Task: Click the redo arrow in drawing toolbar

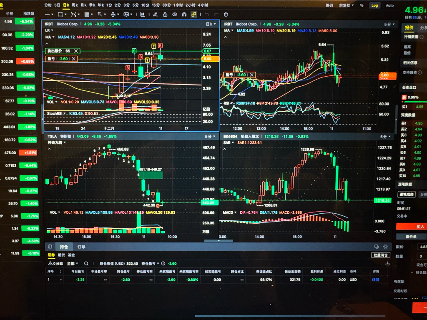Action: coord(216,15)
